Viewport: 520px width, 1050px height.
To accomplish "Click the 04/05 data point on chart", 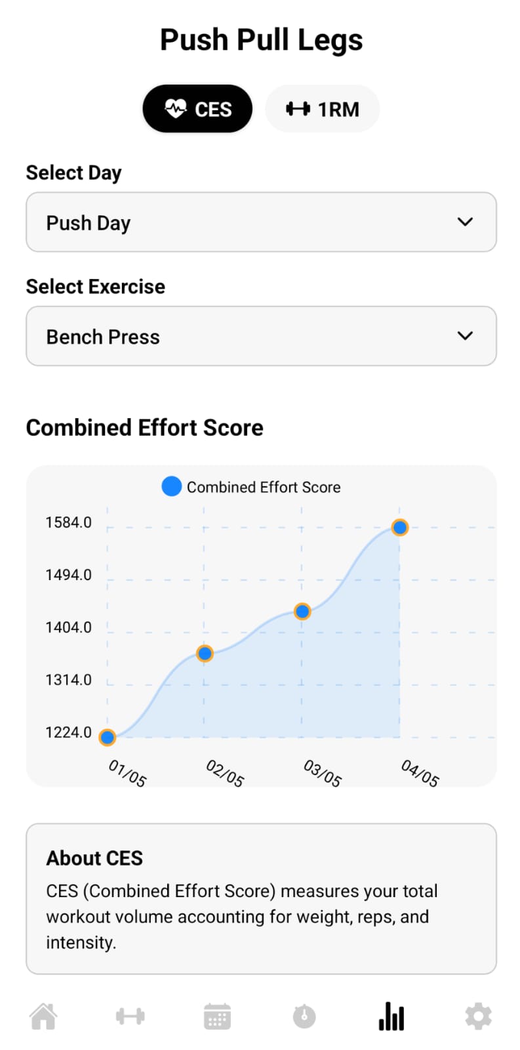I will click(399, 527).
